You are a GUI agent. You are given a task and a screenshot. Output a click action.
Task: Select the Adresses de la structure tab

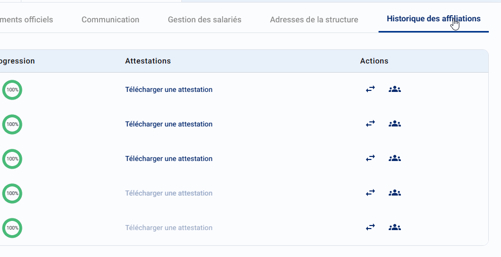pyautogui.click(x=314, y=19)
